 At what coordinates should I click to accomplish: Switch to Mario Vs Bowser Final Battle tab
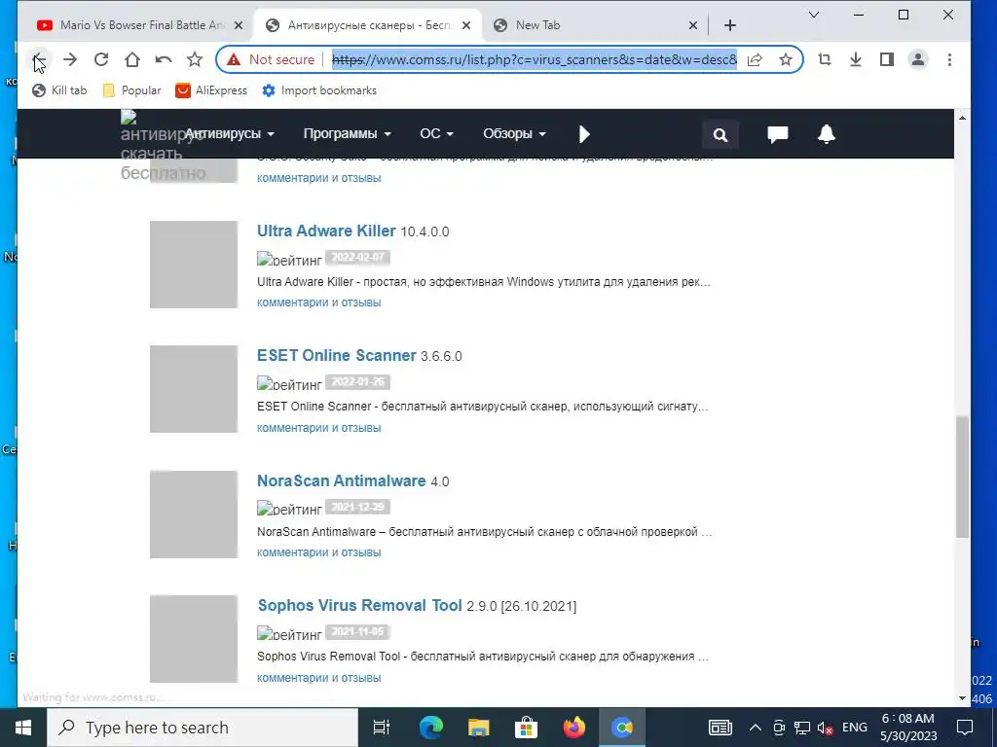pos(141,25)
